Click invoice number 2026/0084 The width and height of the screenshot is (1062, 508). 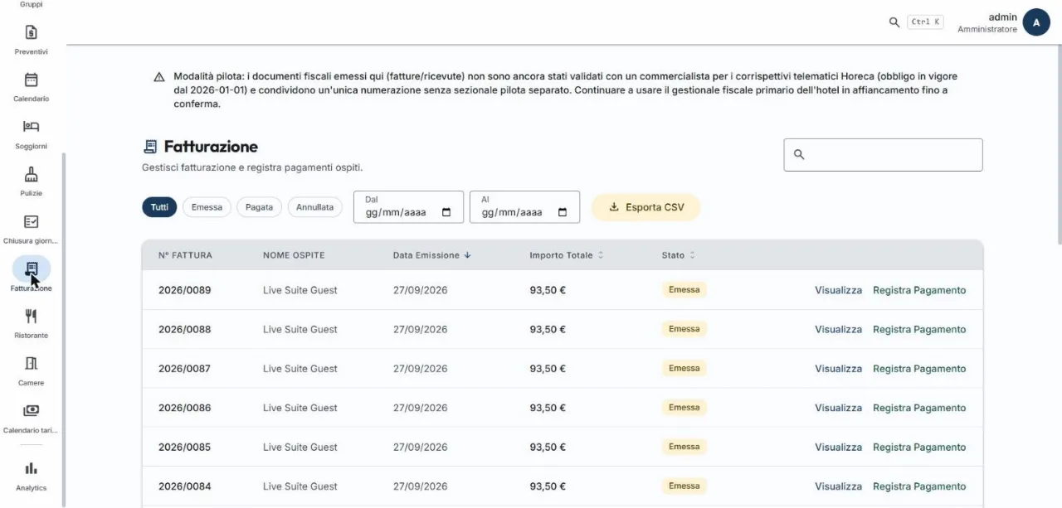tap(184, 486)
